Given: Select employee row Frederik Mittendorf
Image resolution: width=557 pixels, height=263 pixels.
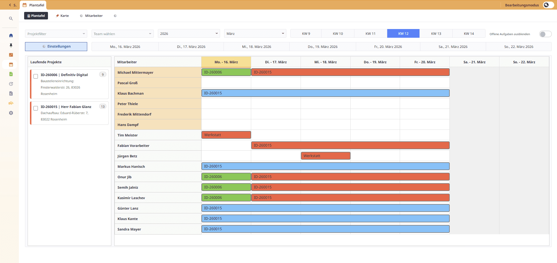Looking at the screenshot, I should [158, 114].
